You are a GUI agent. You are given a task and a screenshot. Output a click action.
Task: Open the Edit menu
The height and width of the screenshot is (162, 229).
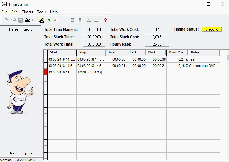pyautogui.click(x=14, y=12)
